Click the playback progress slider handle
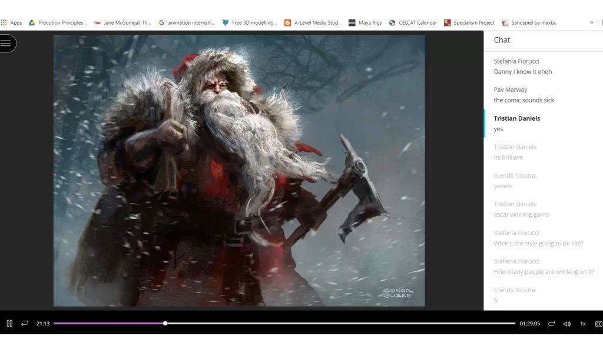603x339 pixels. click(x=165, y=323)
